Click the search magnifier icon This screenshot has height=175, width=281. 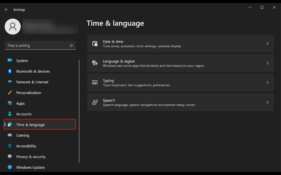click(x=71, y=45)
